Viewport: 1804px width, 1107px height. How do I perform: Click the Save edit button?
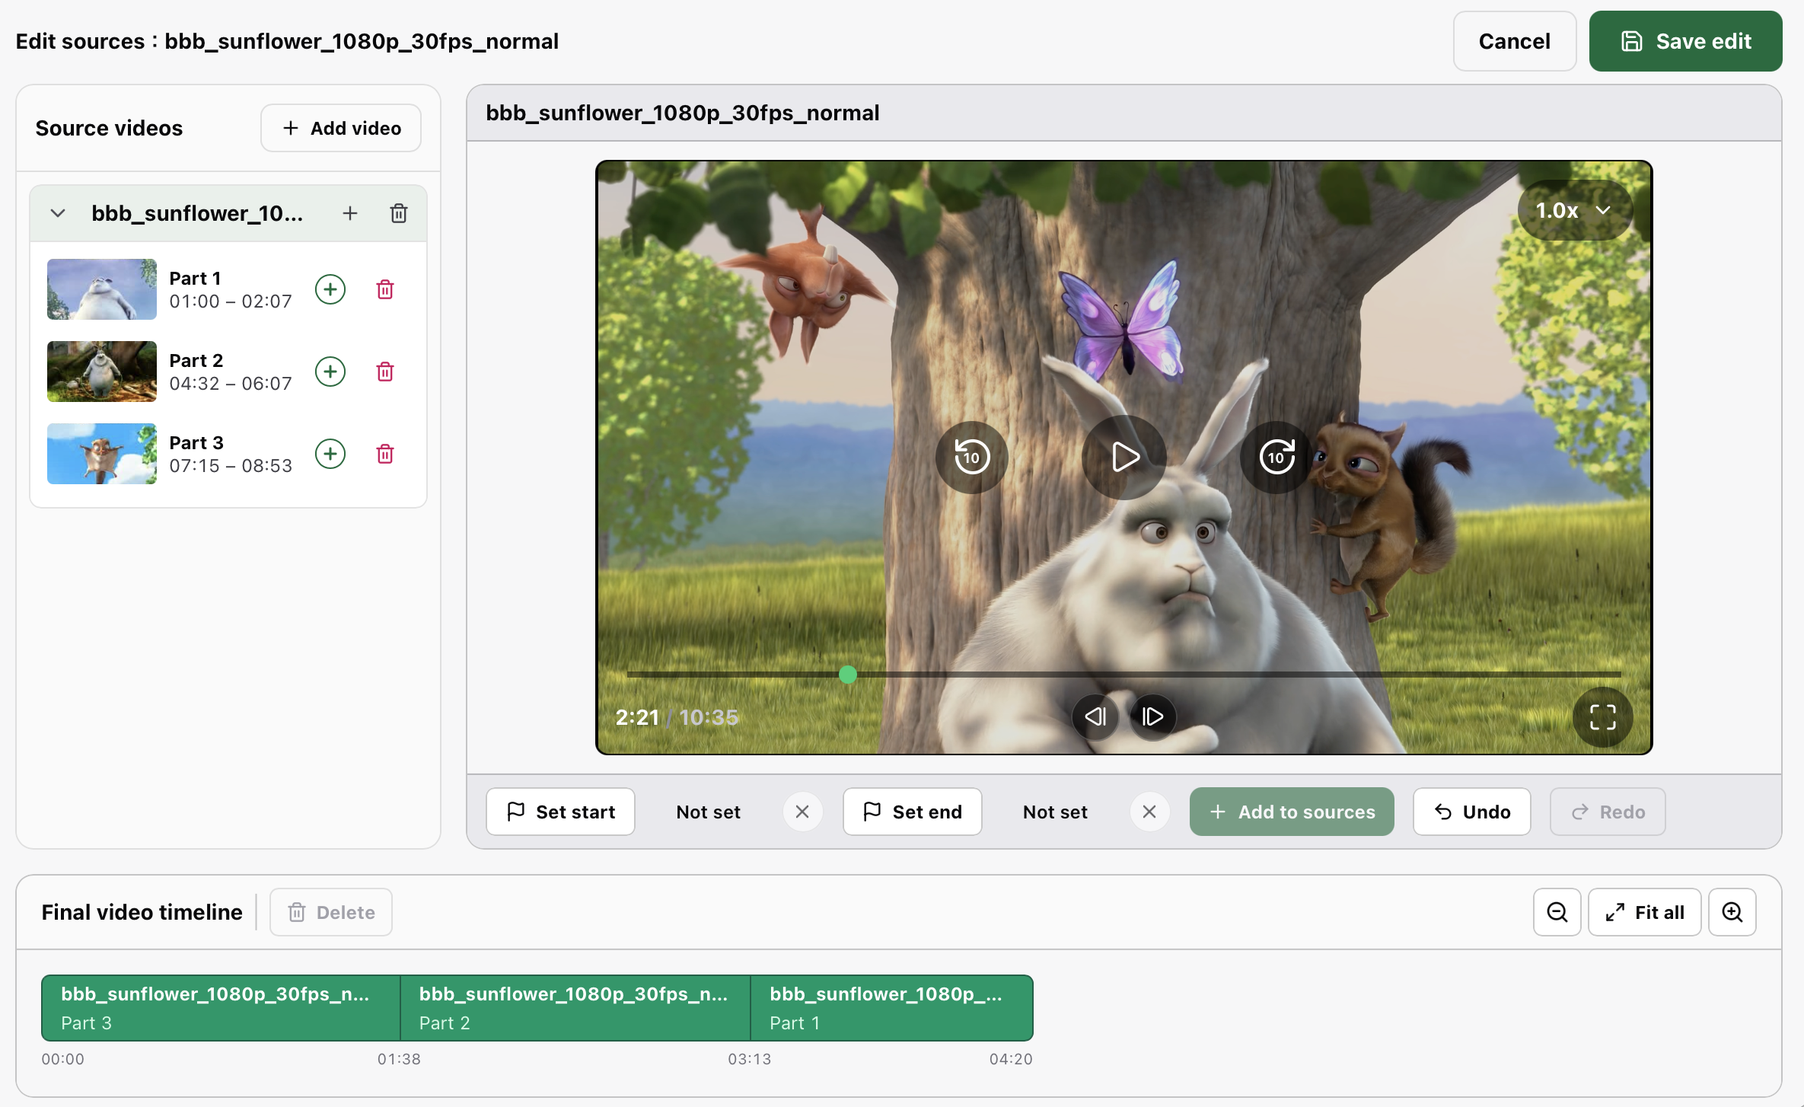pyautogui.click(x=1685, y=41)
